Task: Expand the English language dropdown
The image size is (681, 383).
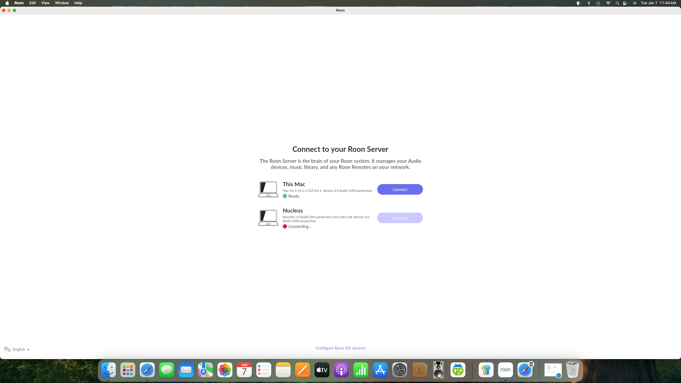Action: pyautogui.click(x=21, y=349)
